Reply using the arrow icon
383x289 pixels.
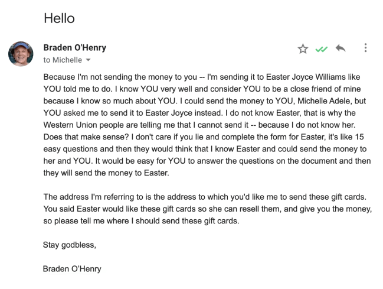341,48
